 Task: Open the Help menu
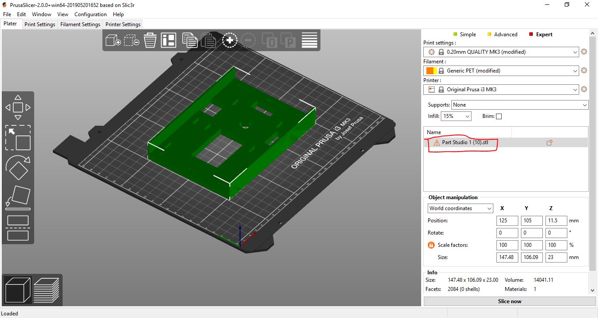118,14
